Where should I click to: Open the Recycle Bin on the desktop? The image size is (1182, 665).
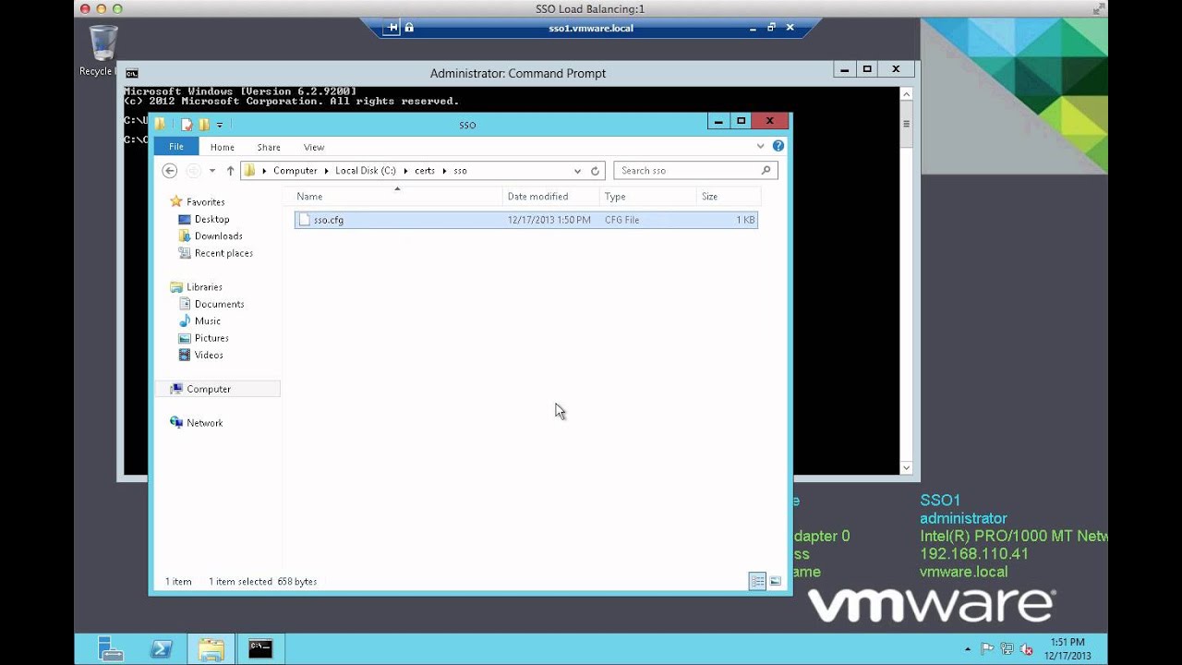[103, 51]
